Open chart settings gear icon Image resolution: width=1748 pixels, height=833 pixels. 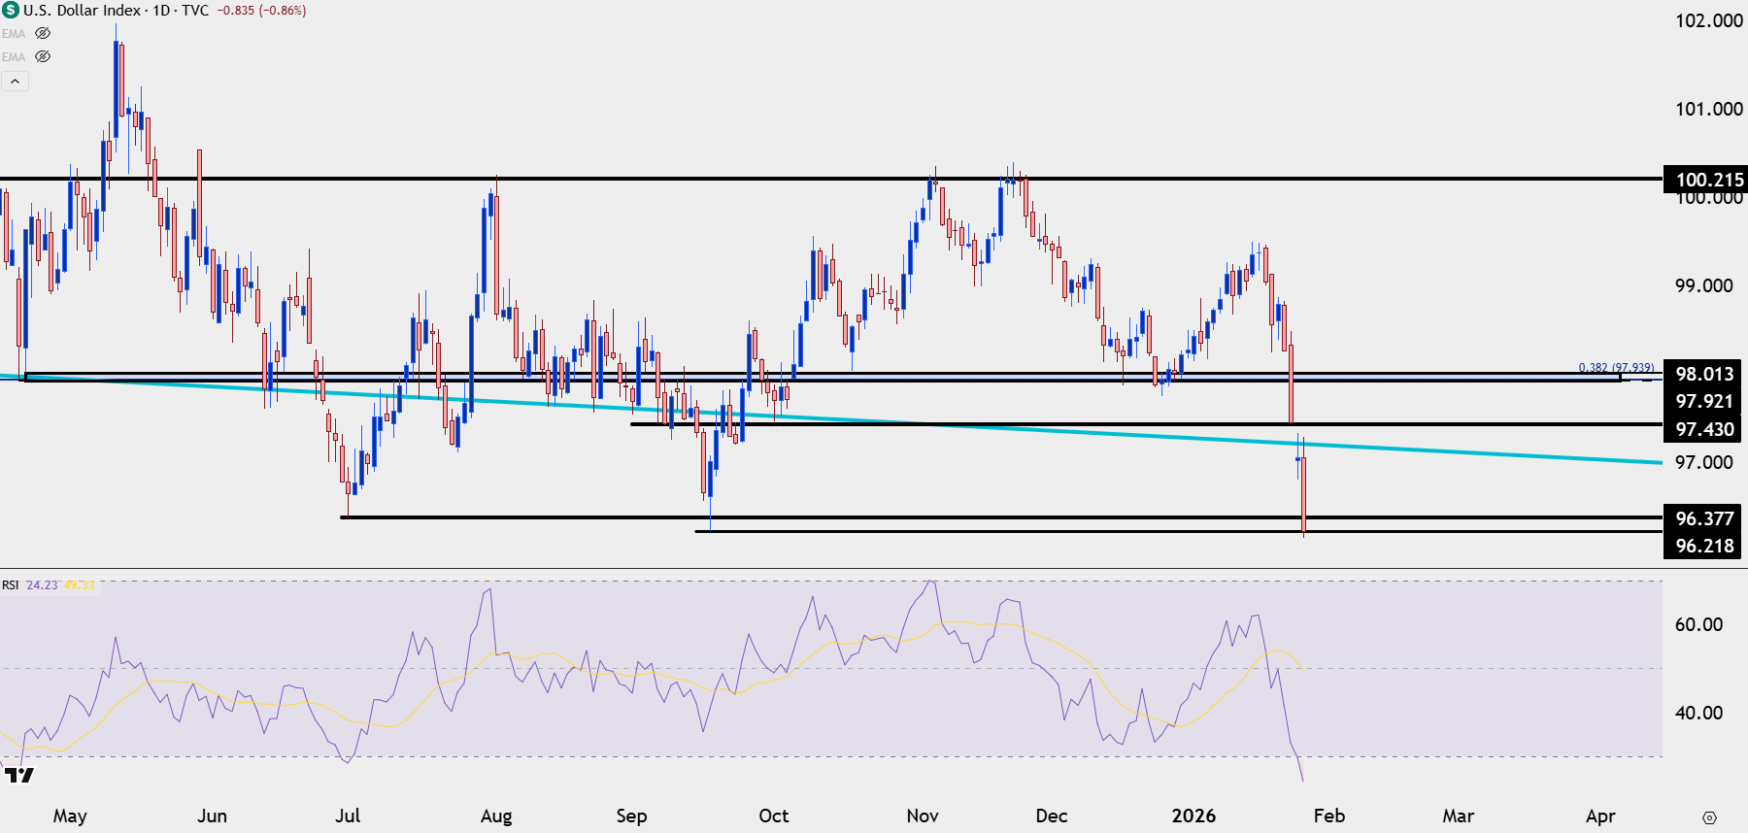[x=1709, y=817]
